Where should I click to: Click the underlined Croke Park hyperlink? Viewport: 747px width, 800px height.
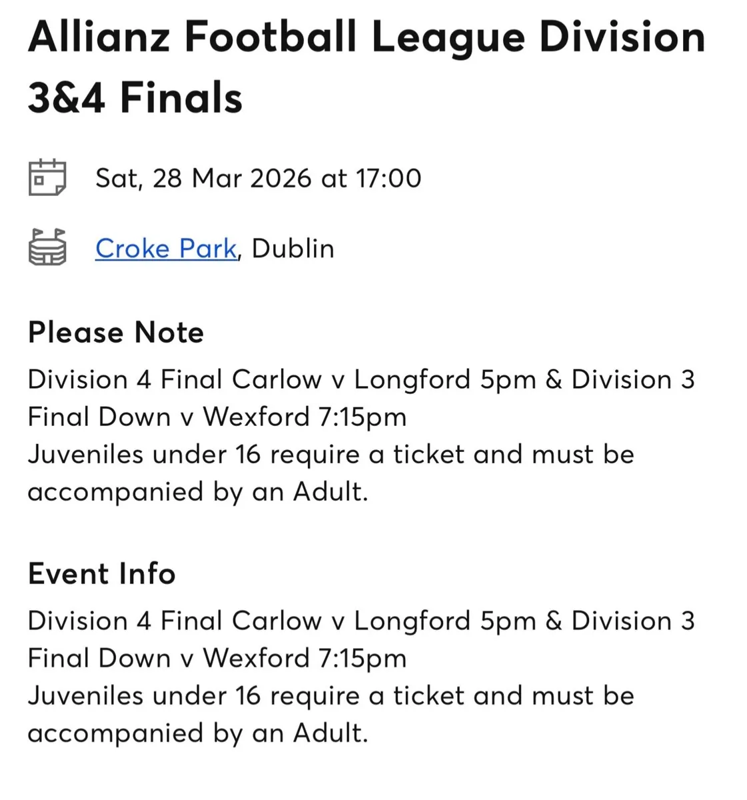166,248
